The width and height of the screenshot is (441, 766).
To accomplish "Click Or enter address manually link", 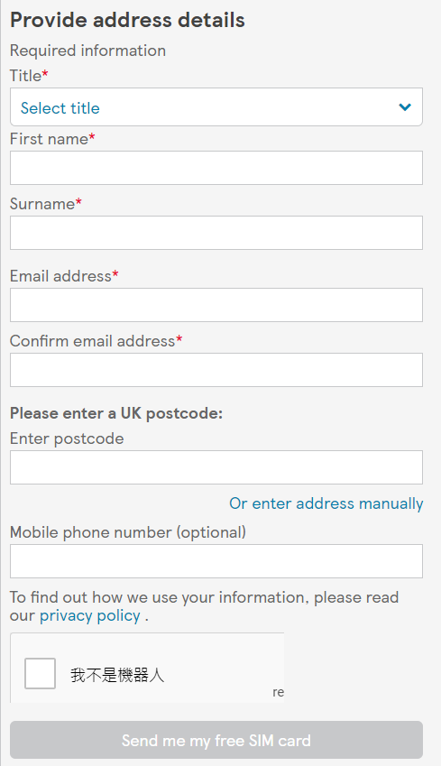I will (x=326, y=503).
